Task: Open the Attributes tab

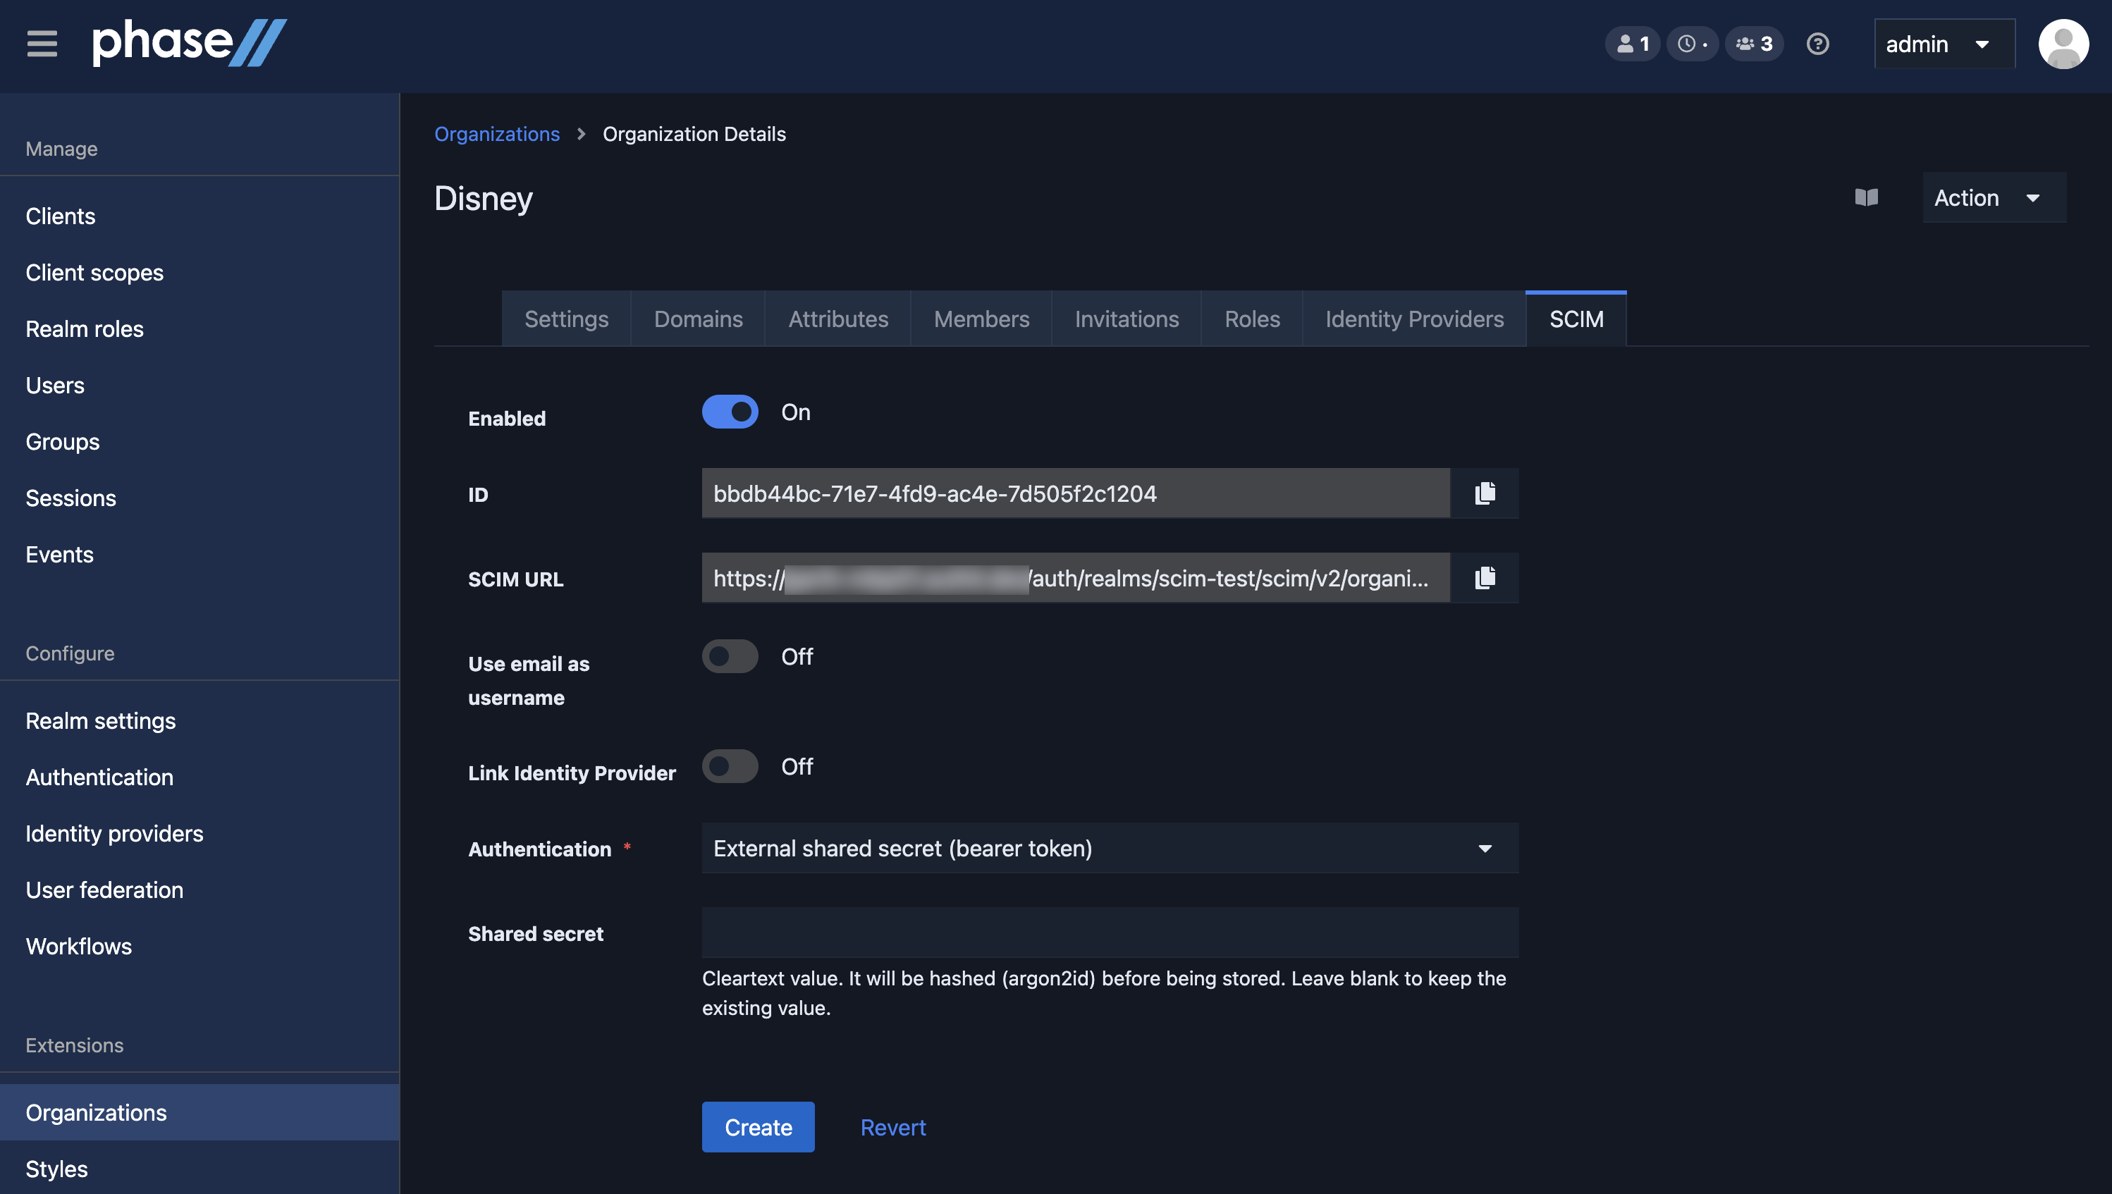Action: [x=838, y=319]
